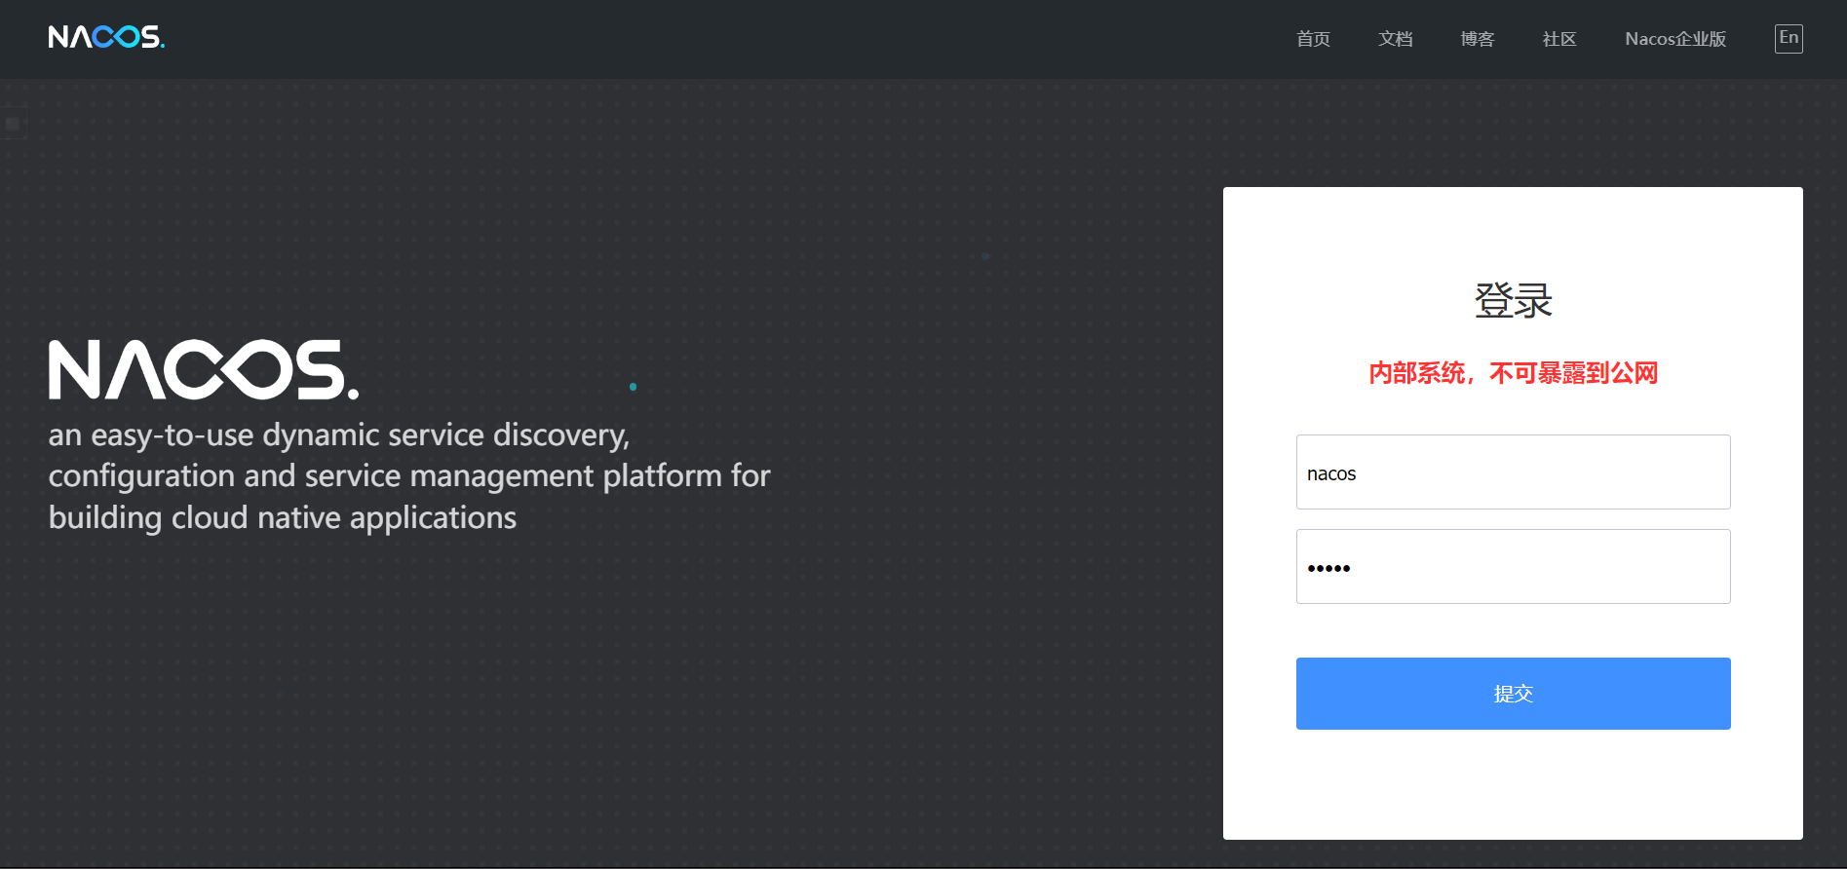Focus the masked password field
Screen dimensions: 1847x869
[x=1513, y=567]
